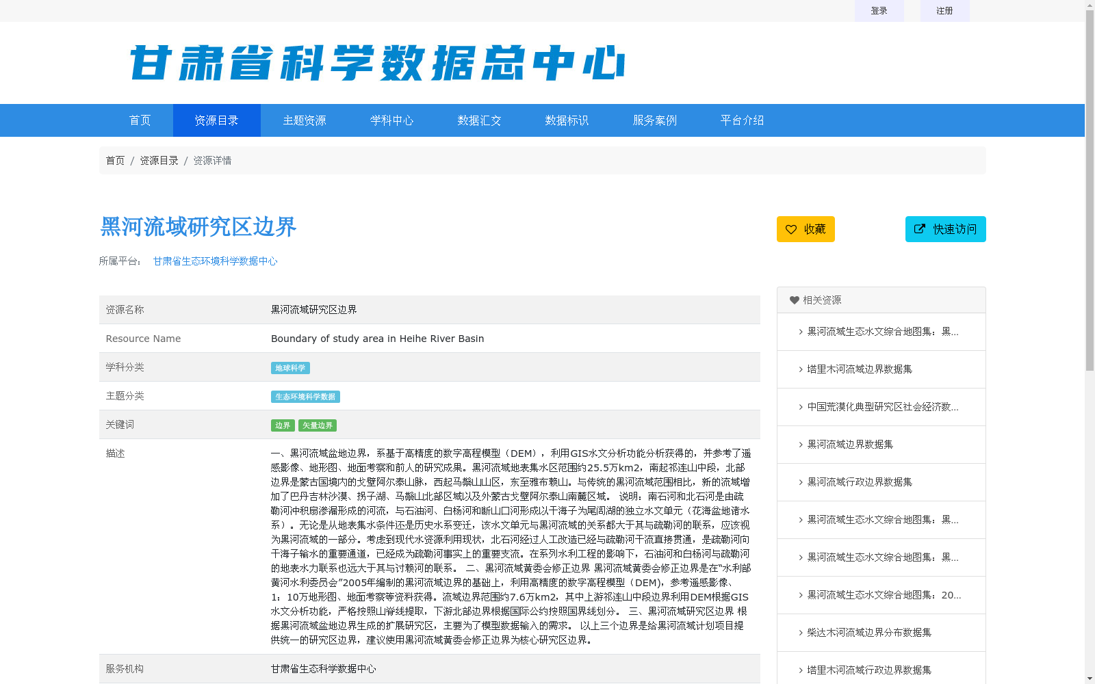This screenshot has width=1095, height=684.
Task: Click the 注册 button
Action: 945,11
